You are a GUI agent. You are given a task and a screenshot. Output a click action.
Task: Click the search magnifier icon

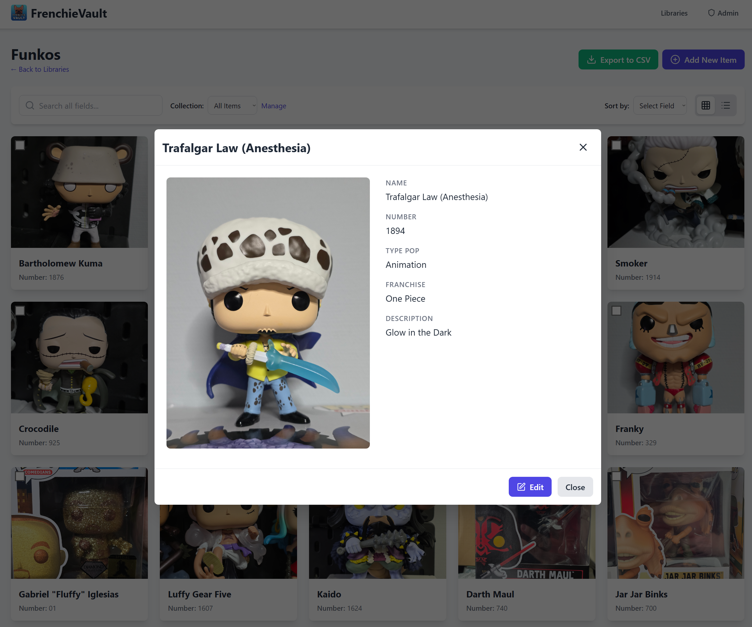pyautogui.click(x=30, y=106)
